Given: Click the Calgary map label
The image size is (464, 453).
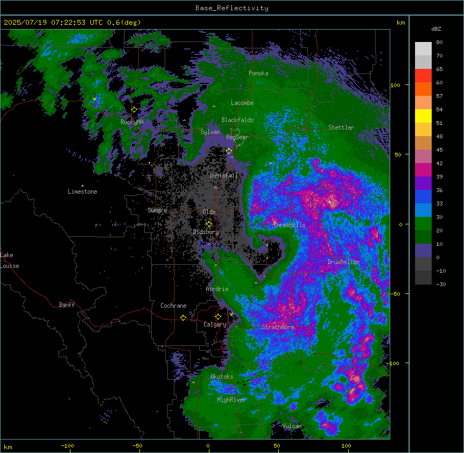Looking at the screenshot, I should 215,324.
